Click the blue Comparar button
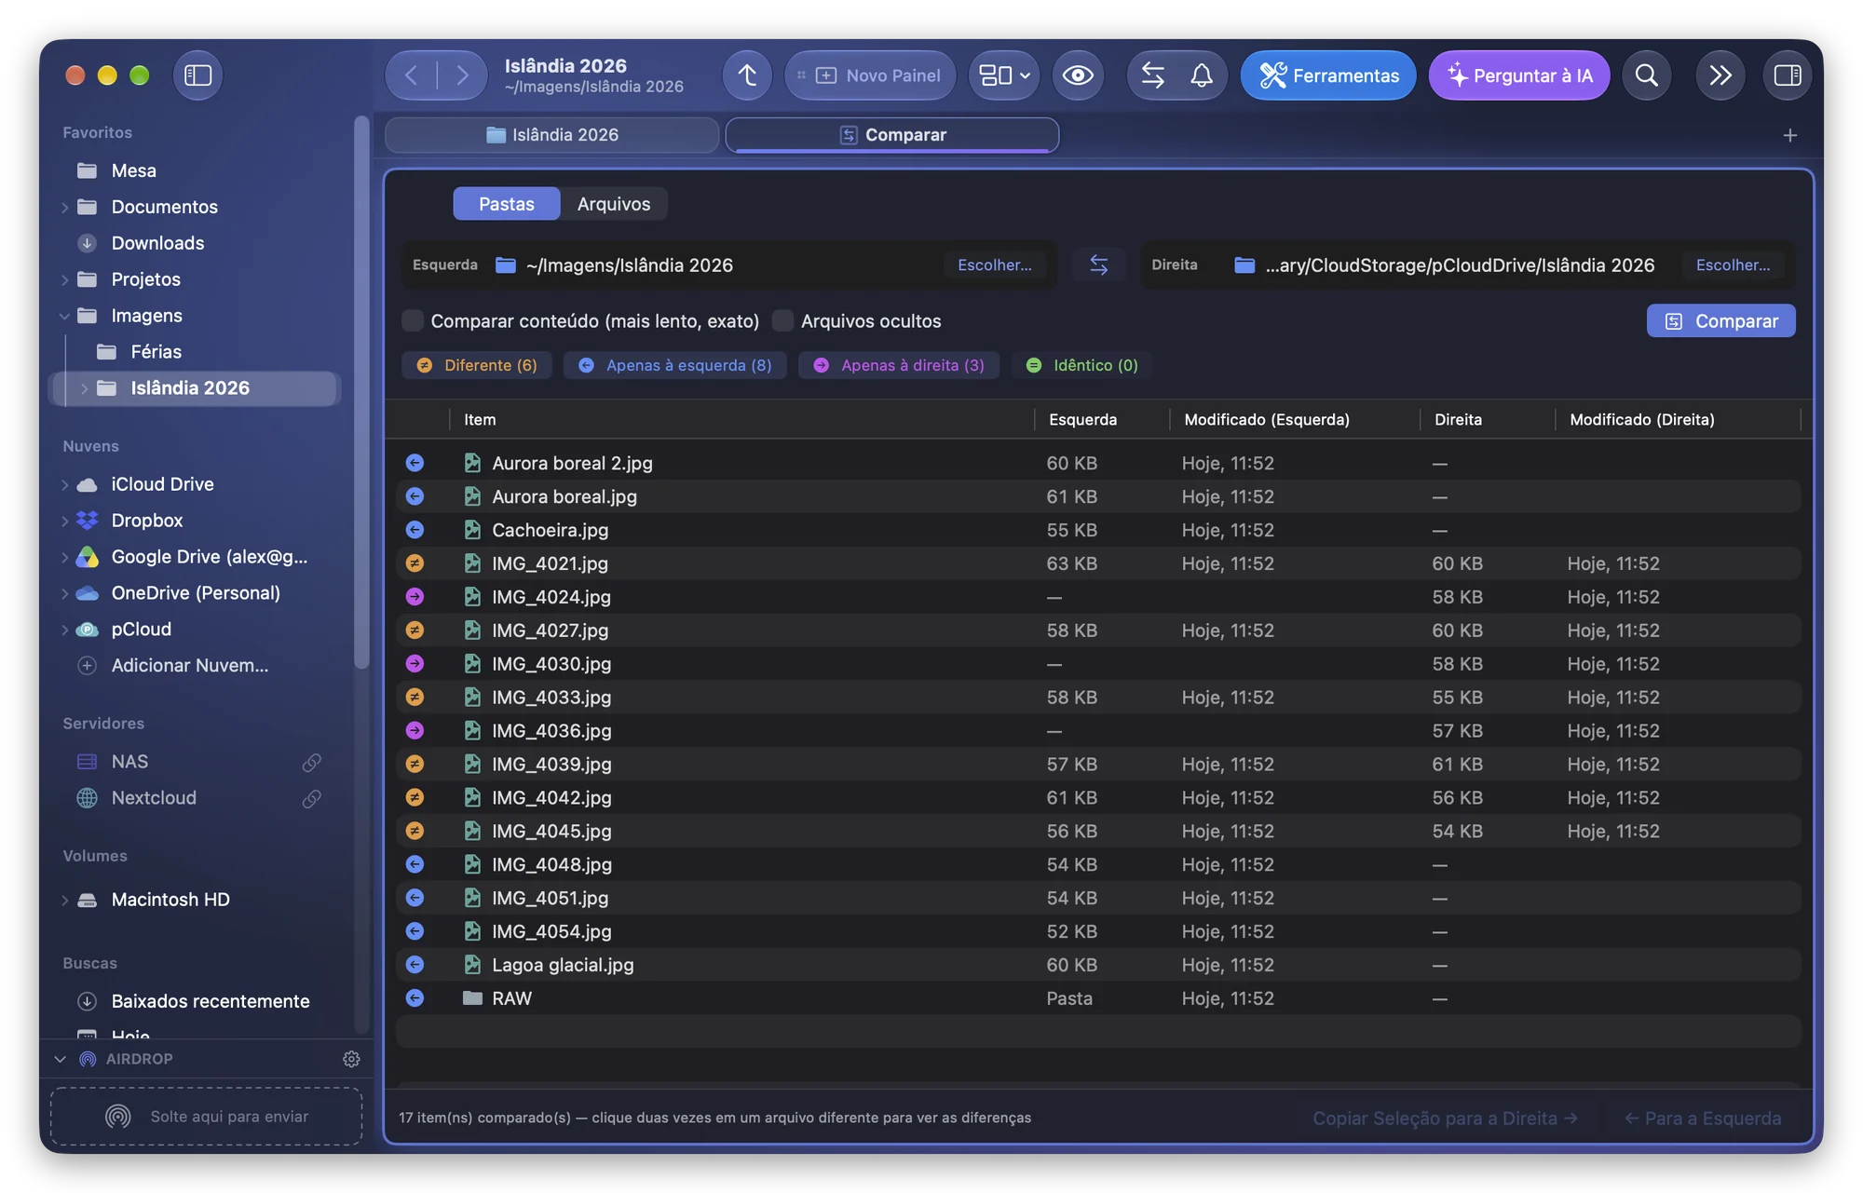 (x=1720, y=321)
